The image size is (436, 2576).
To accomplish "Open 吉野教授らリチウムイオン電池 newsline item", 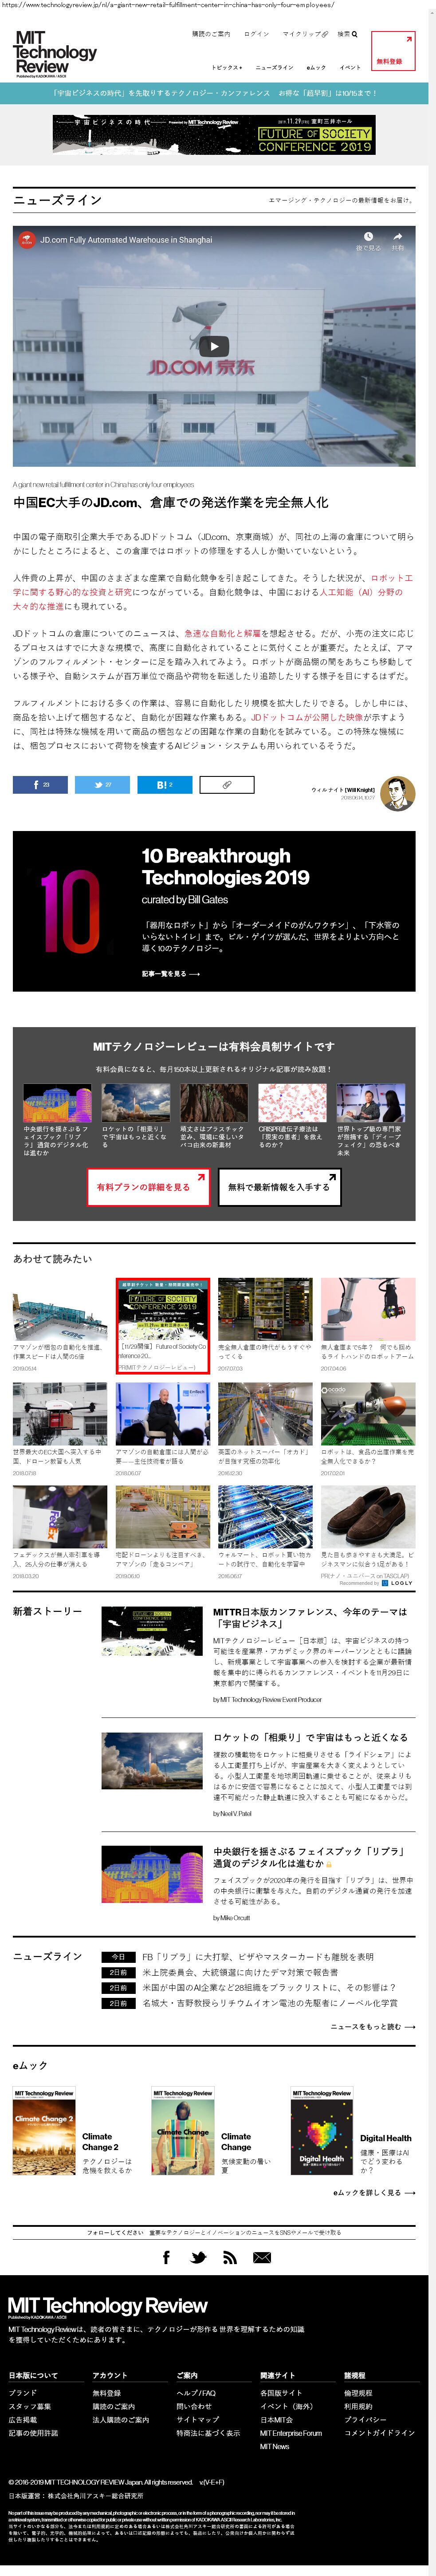I will [270, 2003].
